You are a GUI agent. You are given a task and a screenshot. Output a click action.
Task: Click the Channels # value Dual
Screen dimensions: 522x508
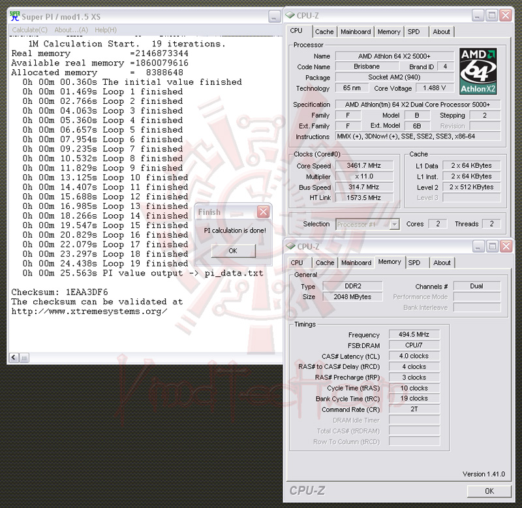(x=477, y=286)
